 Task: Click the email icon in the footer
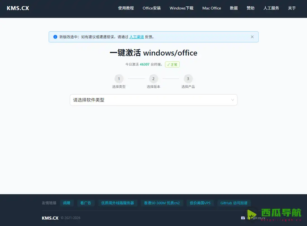243,218
